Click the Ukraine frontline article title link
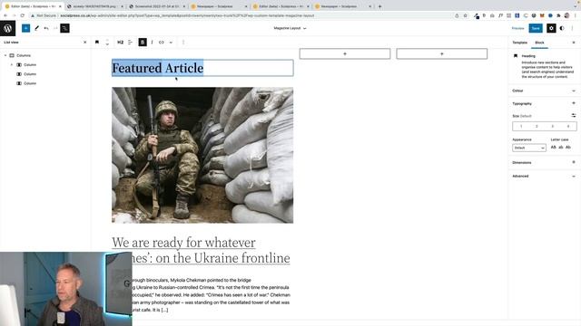The height and width of the screenshot is (326, 581). 201,250
